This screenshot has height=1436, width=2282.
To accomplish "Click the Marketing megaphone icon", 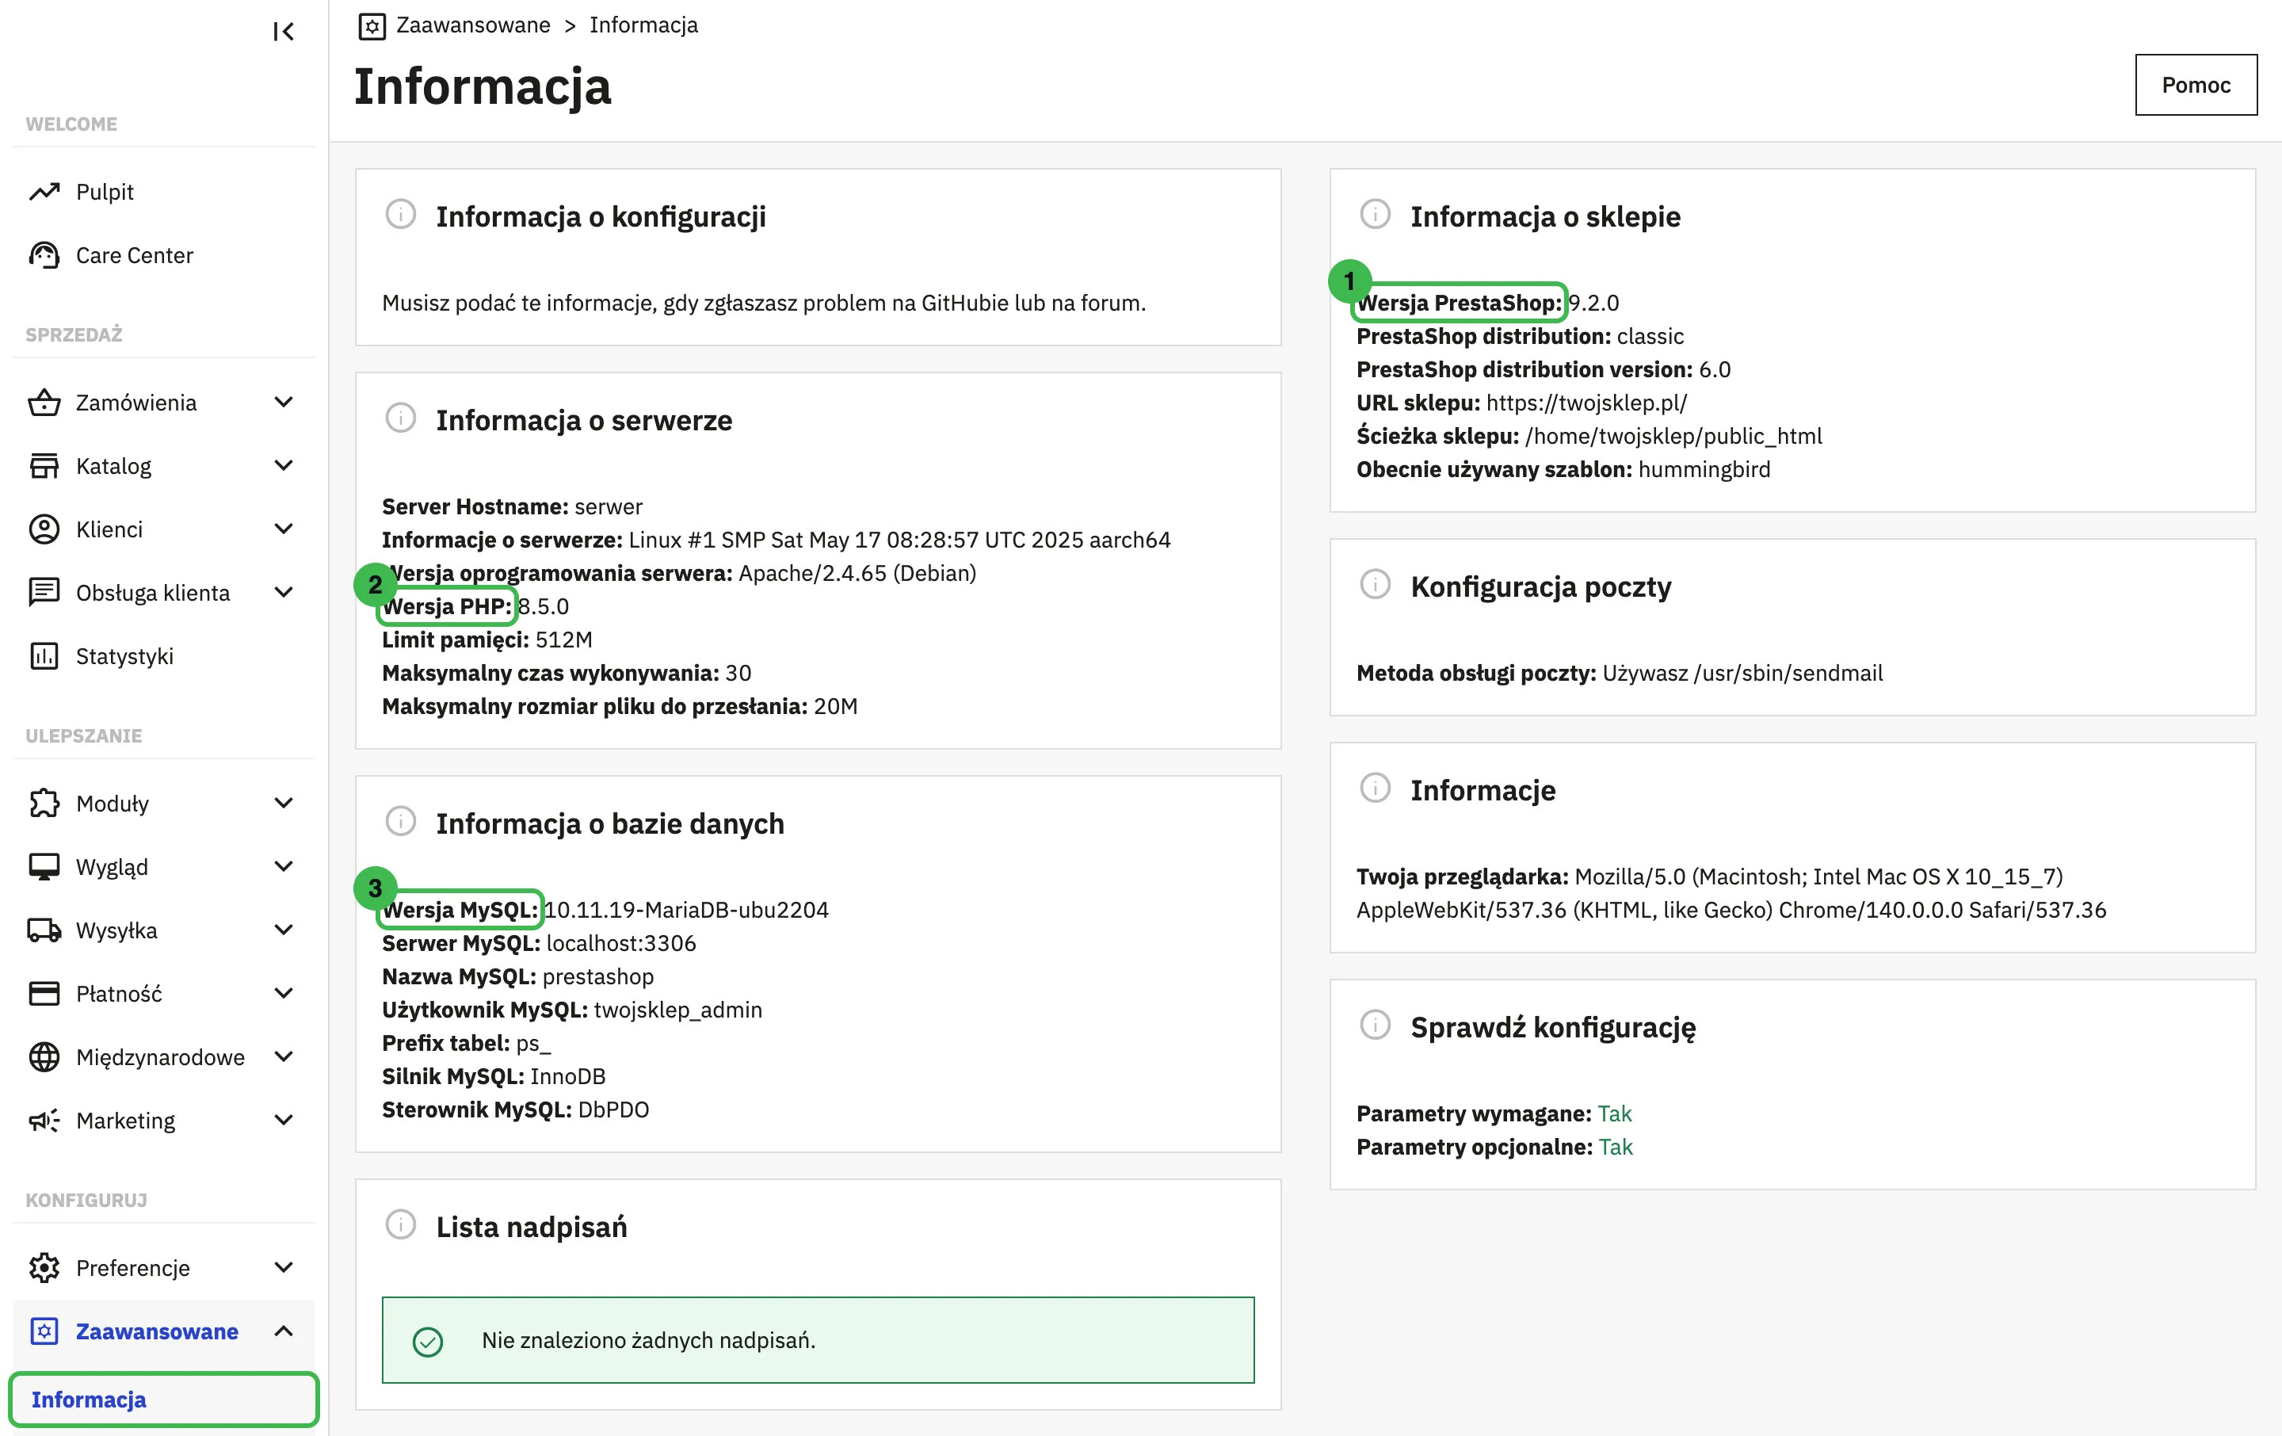I will [44, 1121].
